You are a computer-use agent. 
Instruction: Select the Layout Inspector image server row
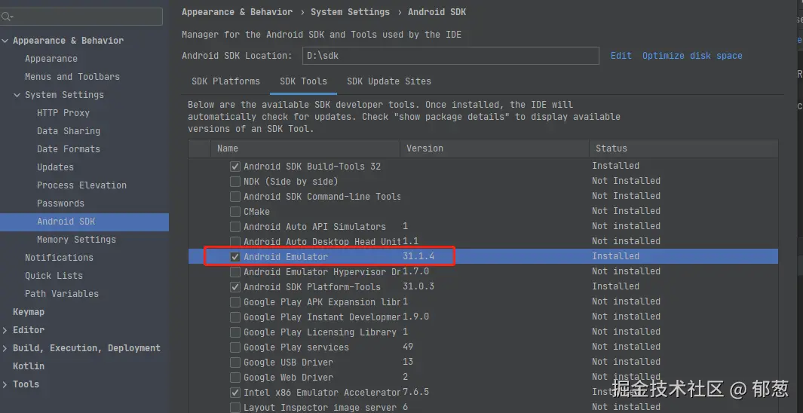point(483,408)
